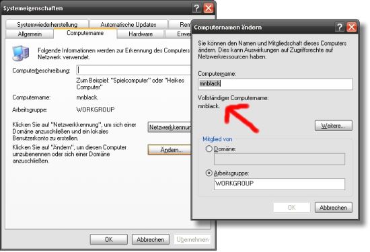Close the Computernamen ändern dialog
The image size is (370, 252).
click(351, 28)
